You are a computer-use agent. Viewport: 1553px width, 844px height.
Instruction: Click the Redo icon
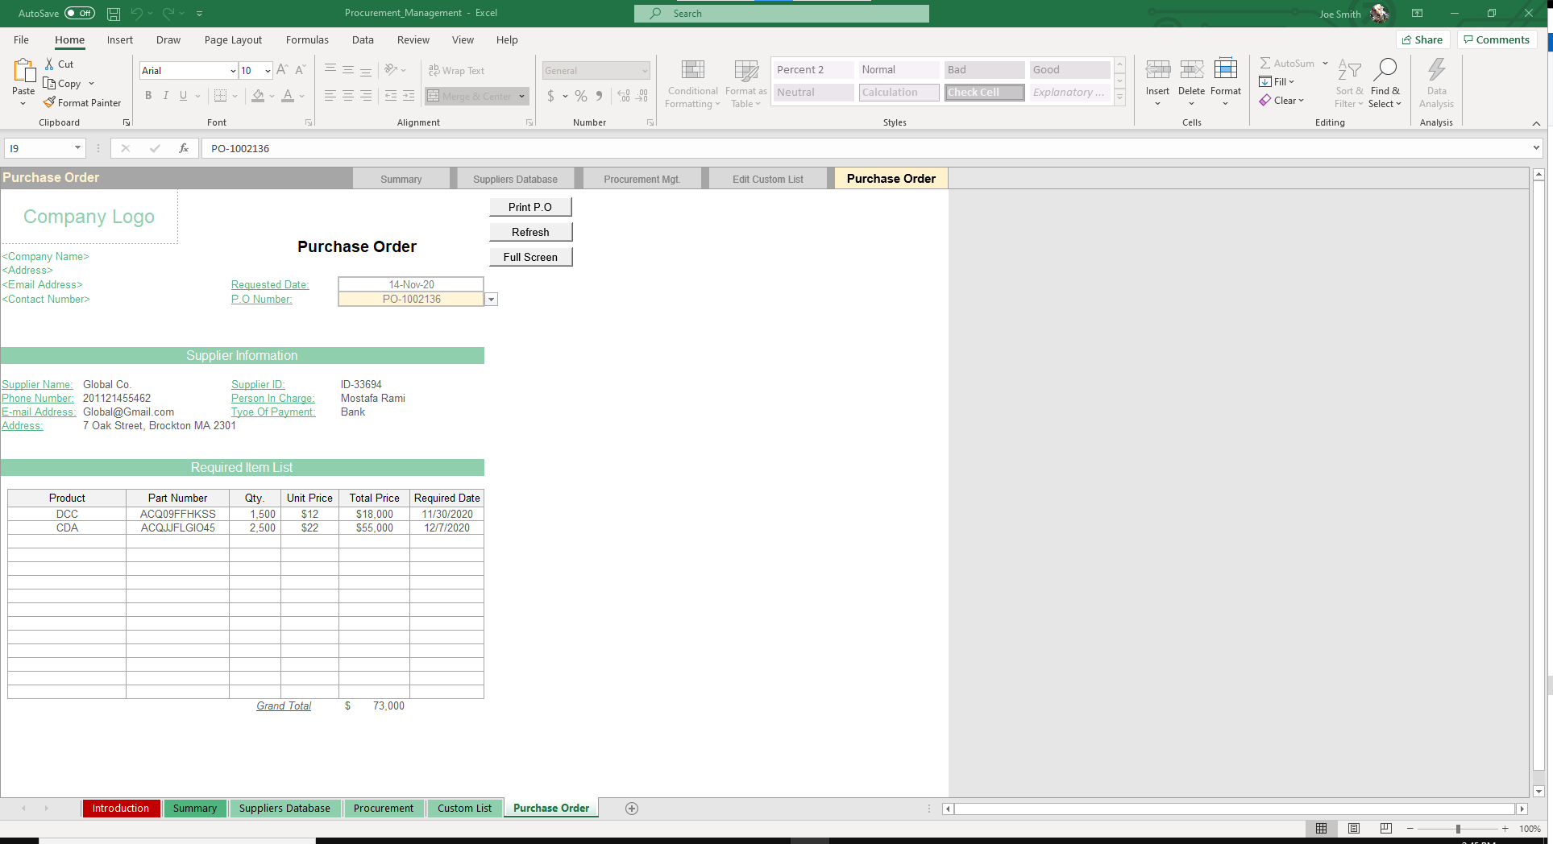pyautogui.click(x=168, y=14)
